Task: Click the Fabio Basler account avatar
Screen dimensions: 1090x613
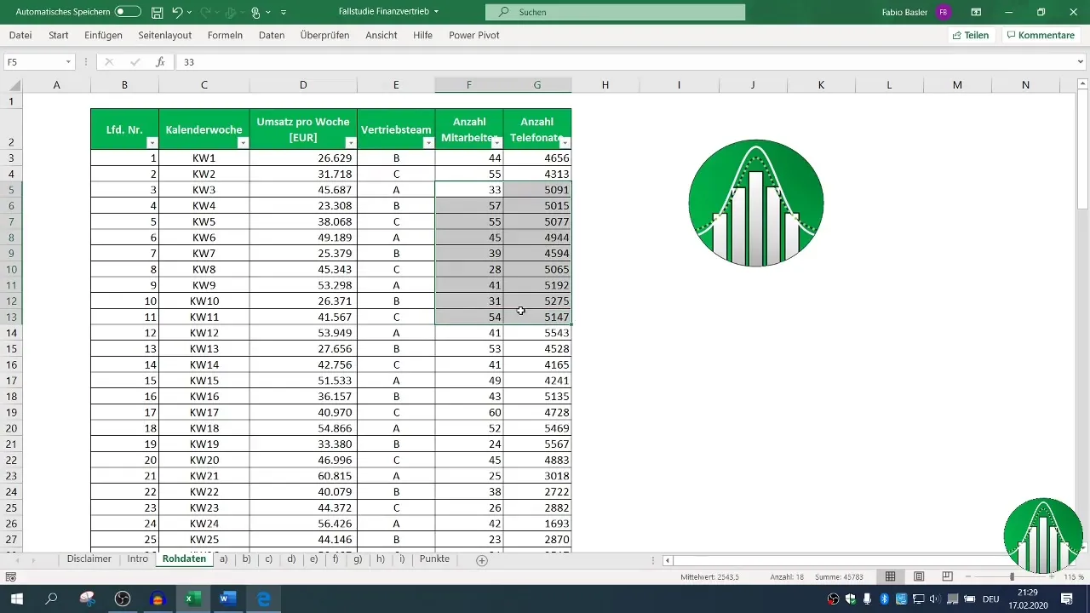Action: point(943,12)
